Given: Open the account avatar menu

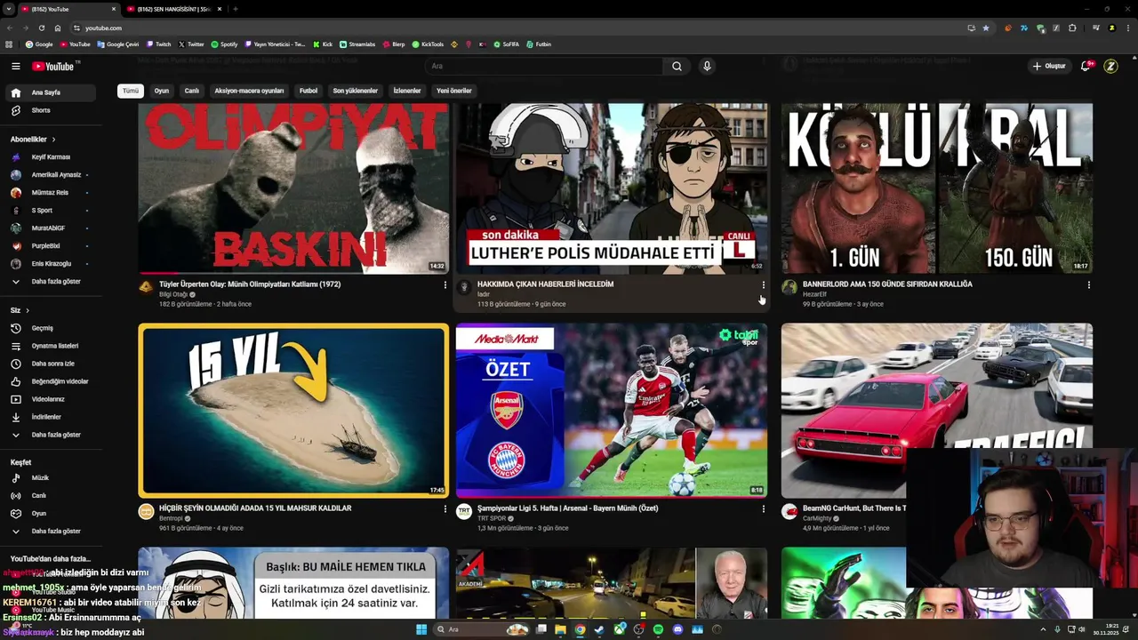Looking at the screenshot, I should 1110,66.
